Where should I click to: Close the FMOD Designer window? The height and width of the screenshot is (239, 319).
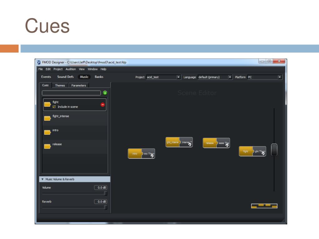pos(279,61)
